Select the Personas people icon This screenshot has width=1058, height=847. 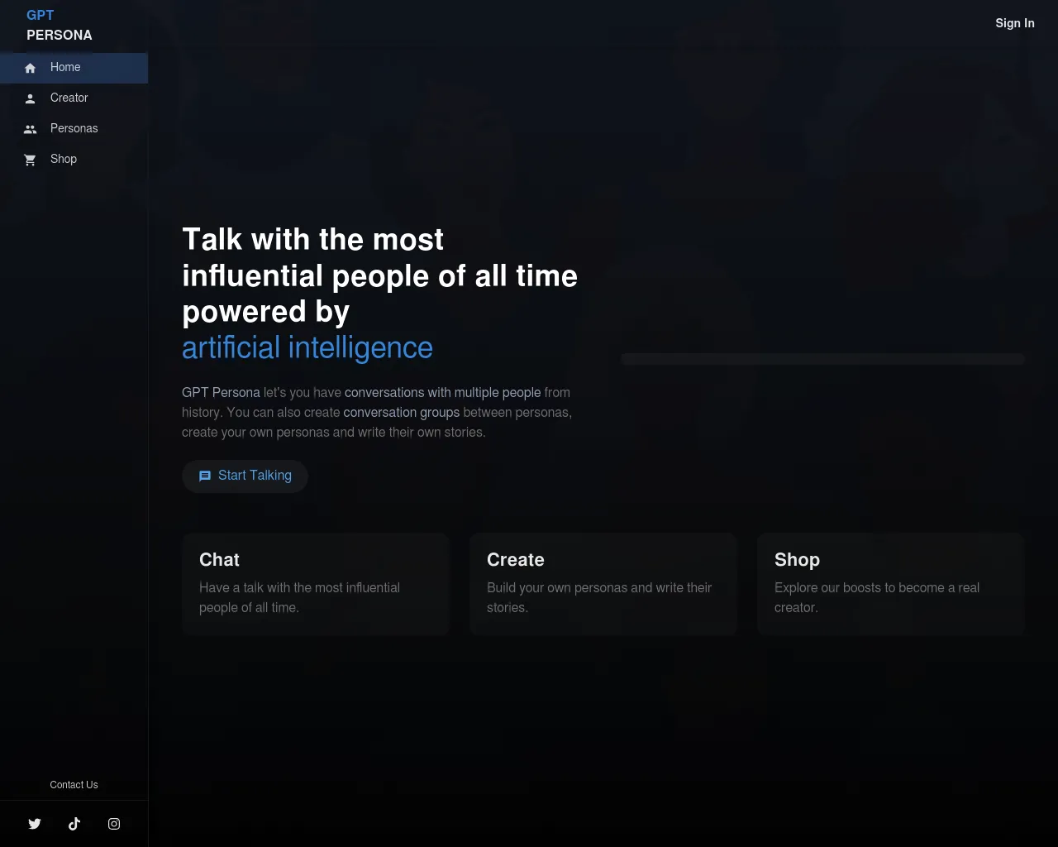click(x=30, y=128)
